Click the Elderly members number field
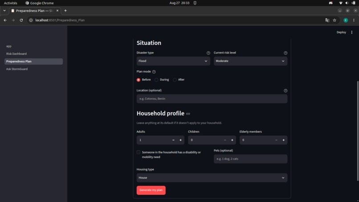Viewport: 359px width, 202px height. (x=256, y=140)
